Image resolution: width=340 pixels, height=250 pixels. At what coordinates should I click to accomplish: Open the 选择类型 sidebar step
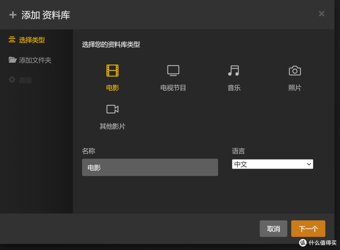coord(32,40)
